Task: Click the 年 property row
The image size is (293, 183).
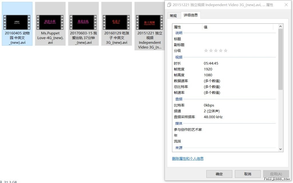Action: tap(224, 135)
